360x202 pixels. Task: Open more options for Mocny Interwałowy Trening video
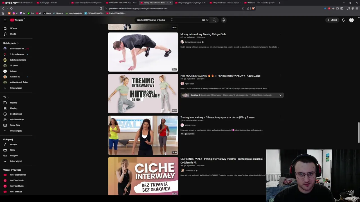pyautogui.click(x=281, y=34)
